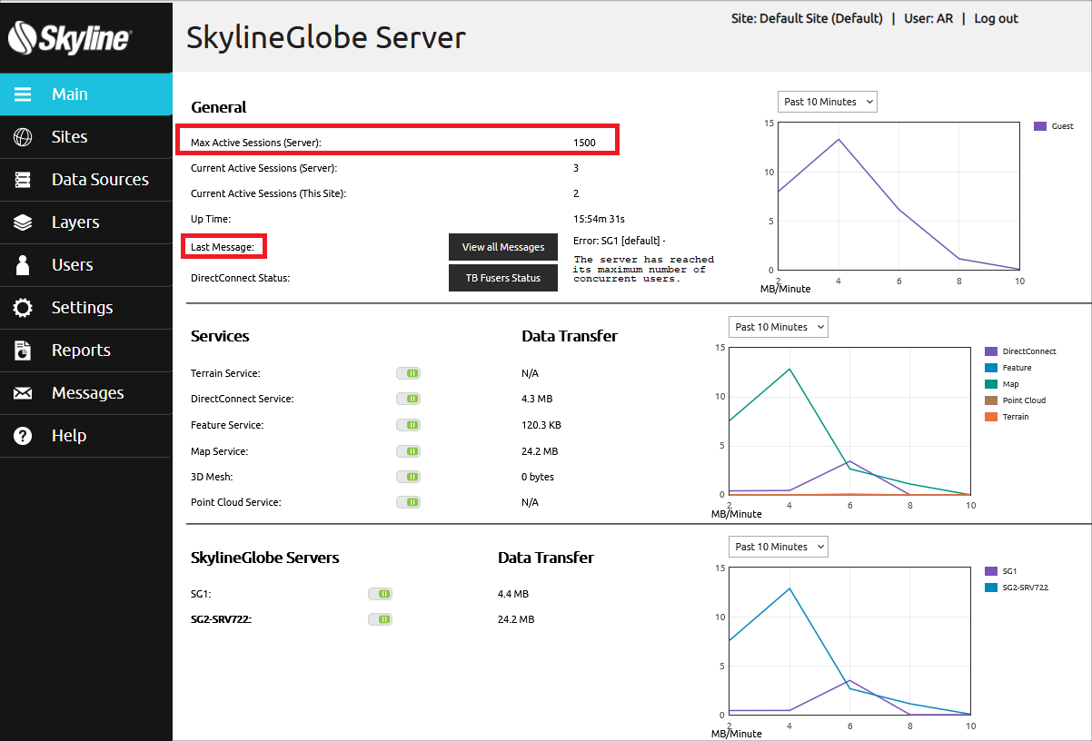Open the Data Sources server icon
This screenshot has height=741, width=1092.
click(x=23, y=180)
